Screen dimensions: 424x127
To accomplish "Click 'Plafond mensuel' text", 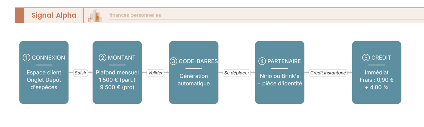I will click(117, 72).
